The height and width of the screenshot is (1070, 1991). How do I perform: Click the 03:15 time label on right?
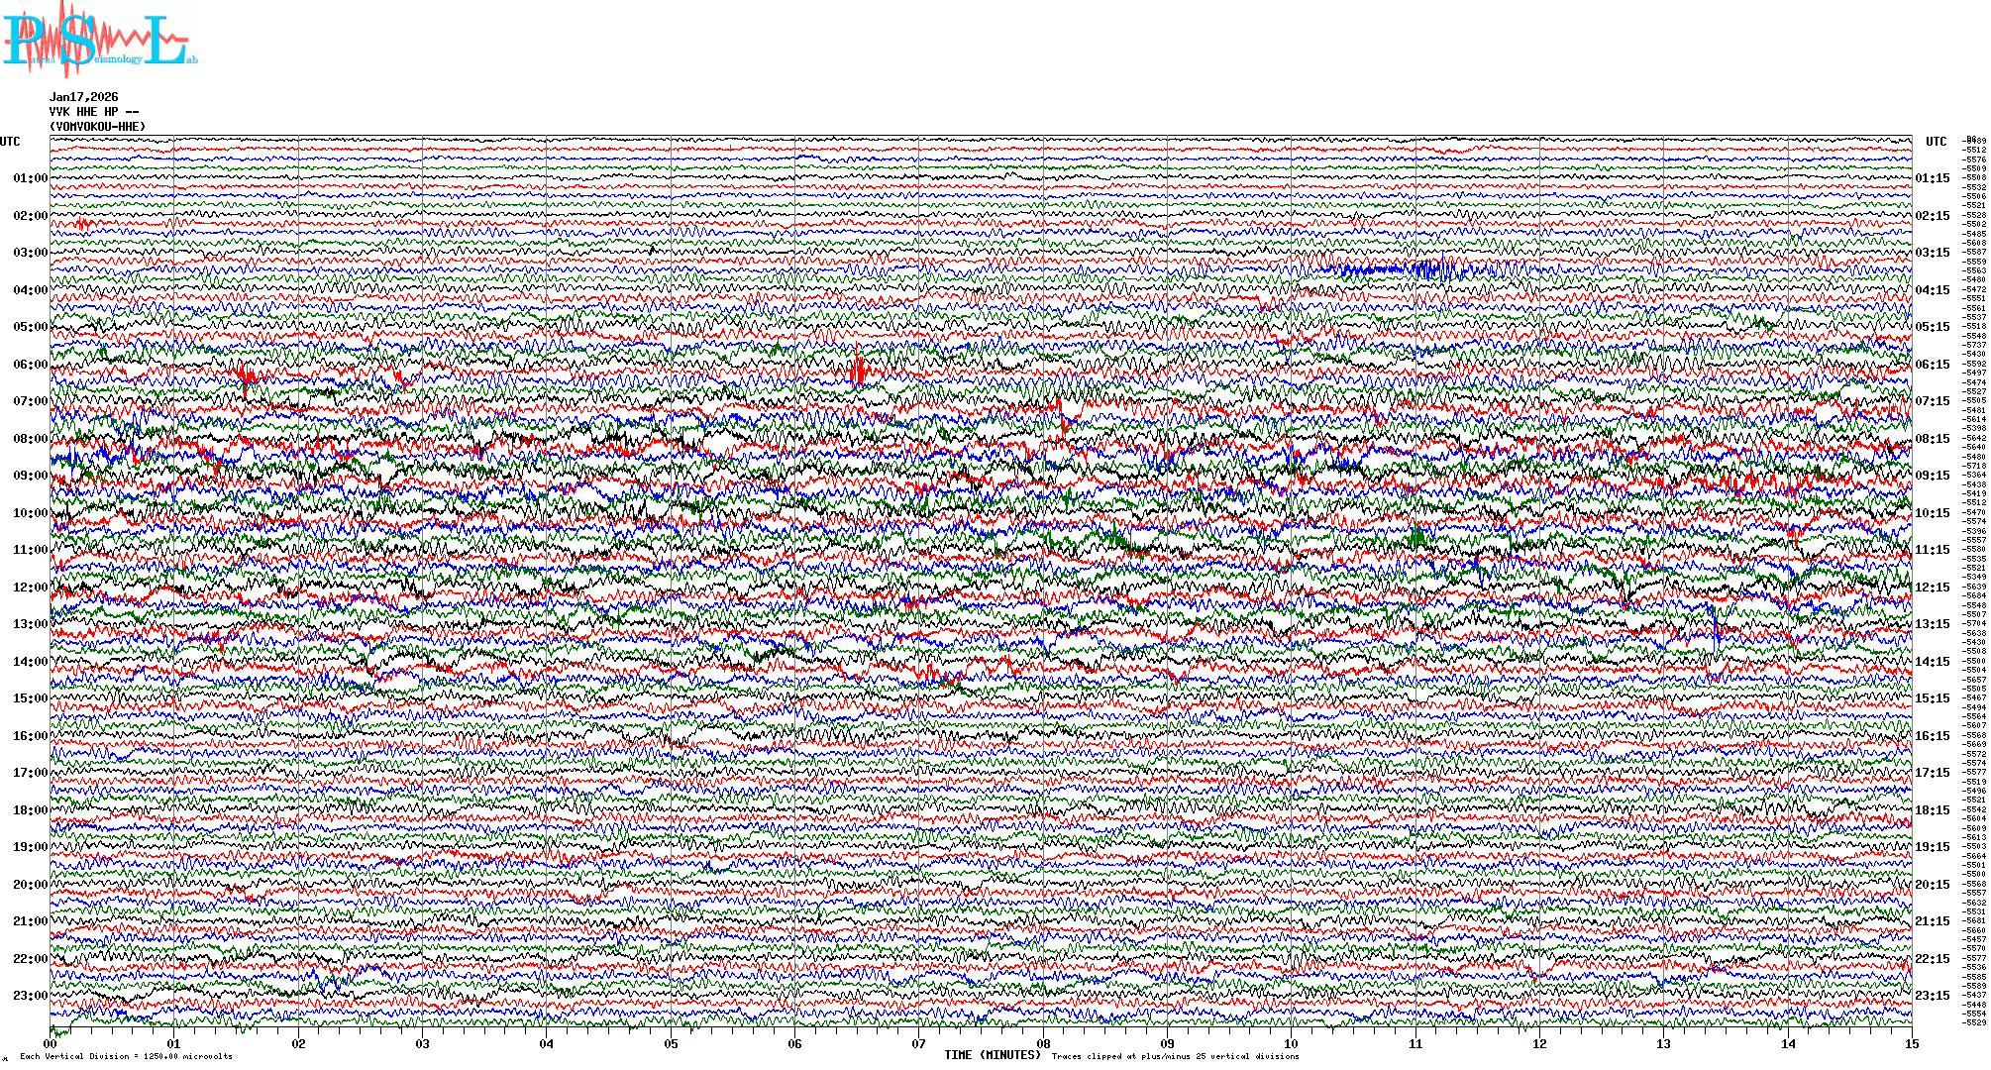[x=1932, y=253]
